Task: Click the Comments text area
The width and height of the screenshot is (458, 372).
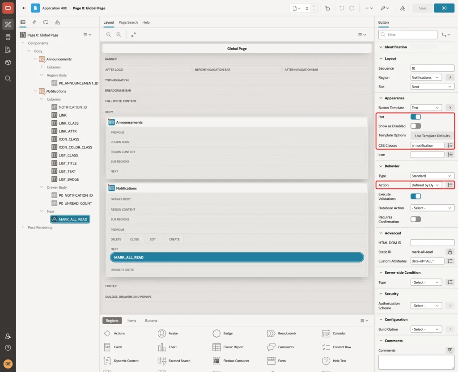Action: [416, 362]
